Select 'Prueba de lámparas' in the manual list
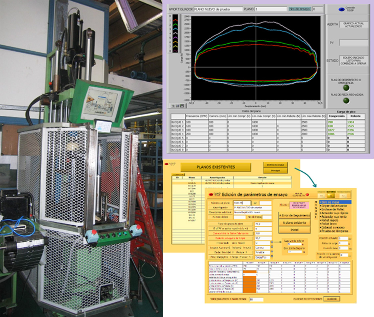The image size is (374, 317). point(335,231)
